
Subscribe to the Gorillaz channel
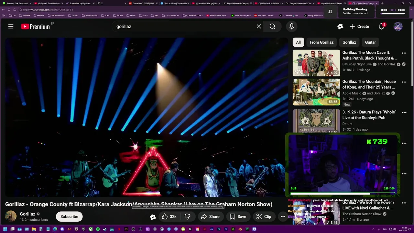69,216
